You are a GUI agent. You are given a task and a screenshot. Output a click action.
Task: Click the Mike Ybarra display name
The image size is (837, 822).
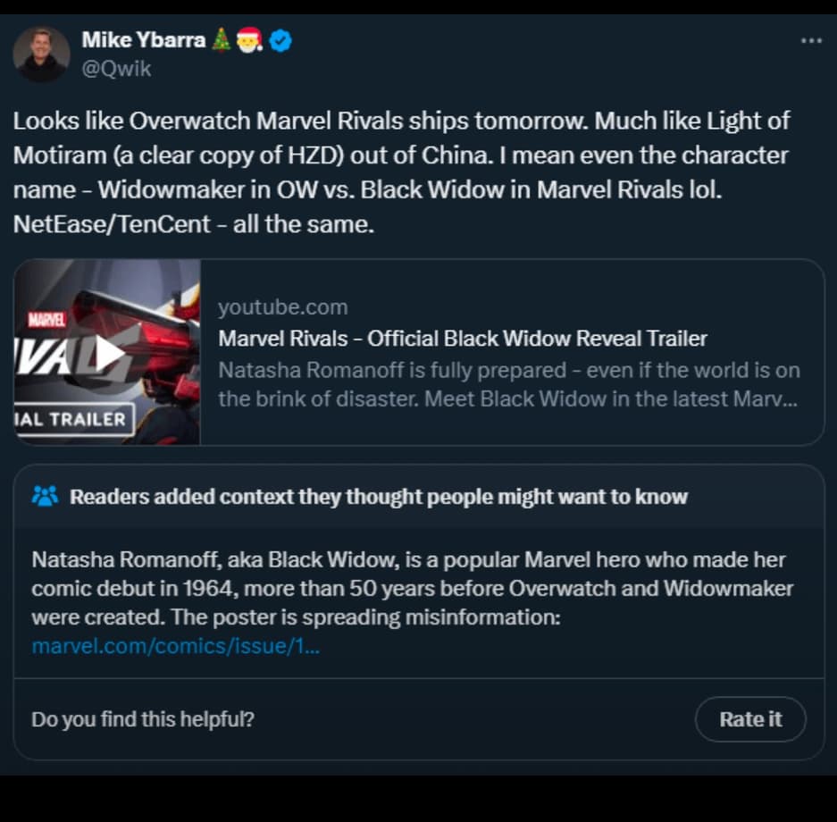[x=143, y=40]
